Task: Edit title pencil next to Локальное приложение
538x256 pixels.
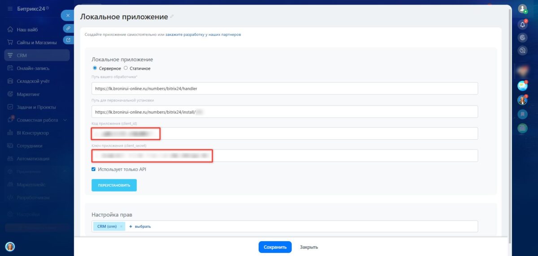Action: (x=172, y=17)
